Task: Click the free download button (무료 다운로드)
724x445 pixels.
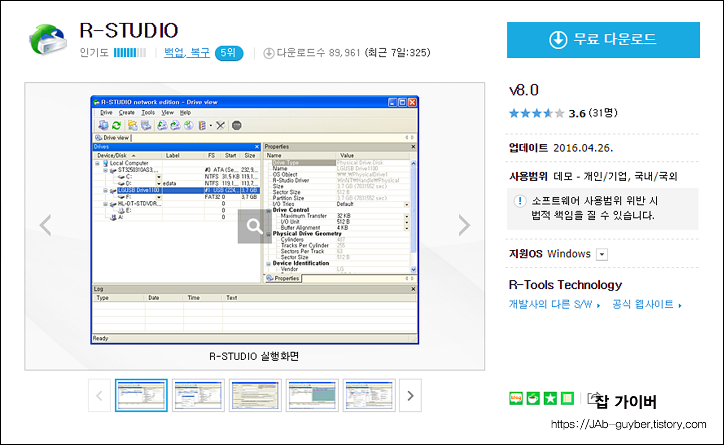Action: coord(603,39)
